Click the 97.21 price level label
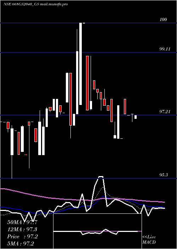 [x=165, y=112]
